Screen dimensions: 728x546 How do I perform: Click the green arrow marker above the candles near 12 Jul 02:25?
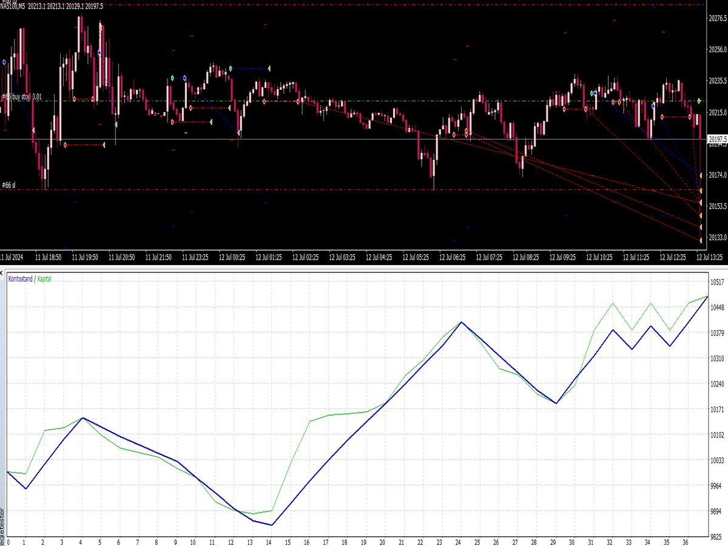[x=231, y=69]
